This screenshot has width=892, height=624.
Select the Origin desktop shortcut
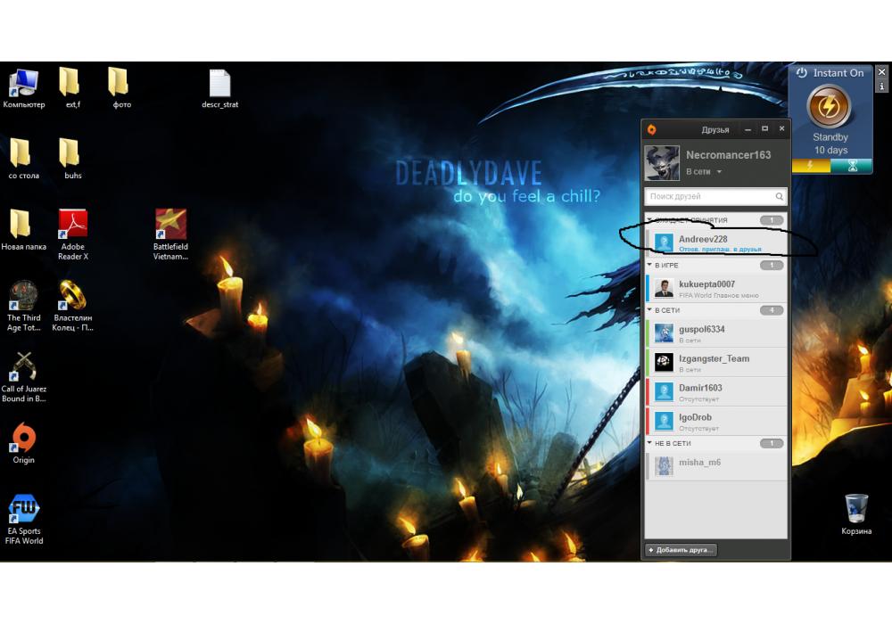[23, 443]
